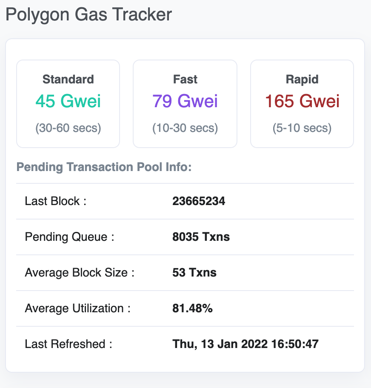Viewport: 371px width, 388px height.
Task: Click the last block number 23665234
Action: 199,201
